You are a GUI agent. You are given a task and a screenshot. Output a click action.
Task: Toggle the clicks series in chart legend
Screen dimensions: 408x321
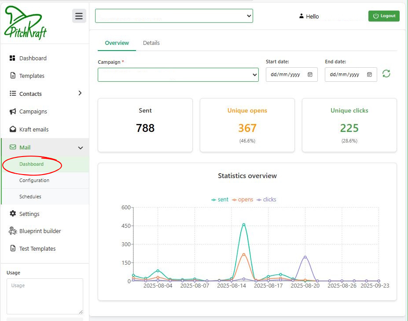coord(266,200)
